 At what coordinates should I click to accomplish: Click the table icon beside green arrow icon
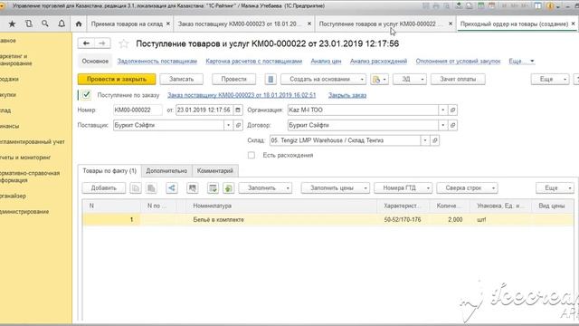tap(214, 188)
